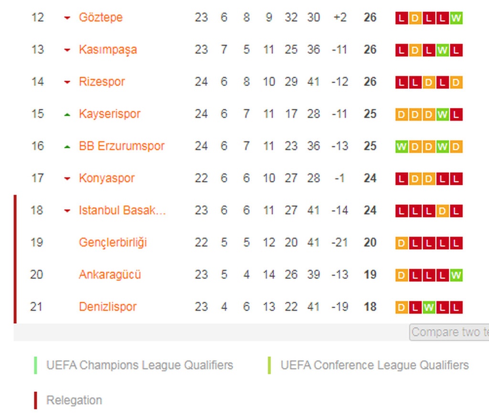489x417 pixels.
Task: Click Denizlispor's green W form badge
Action: tap(429, 307)
